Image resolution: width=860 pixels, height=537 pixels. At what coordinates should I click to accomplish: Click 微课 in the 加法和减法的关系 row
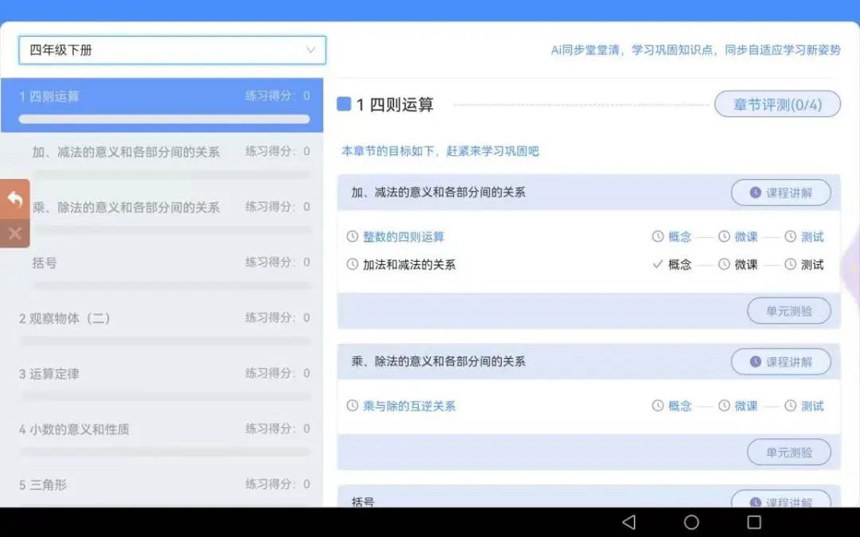pyautogui.click(x=746, y=265)
